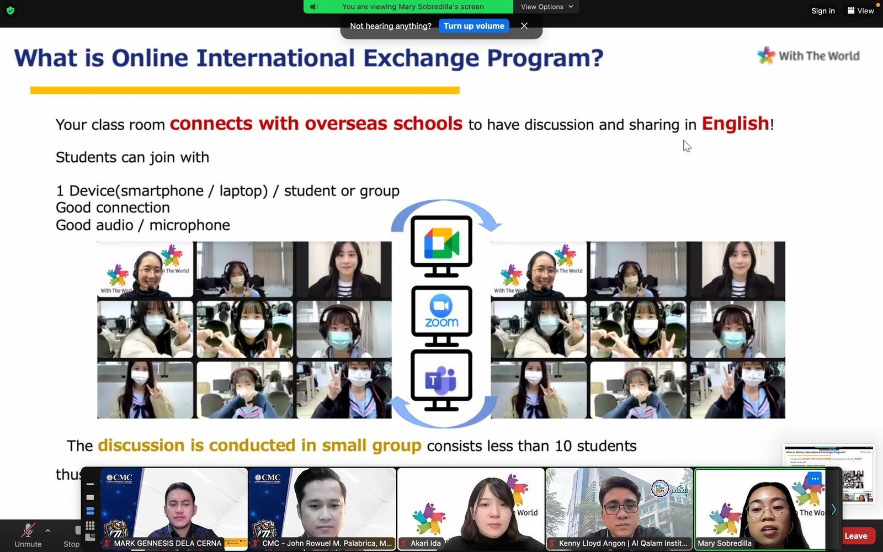Click the Microsoft Teams monitor icon in slide
The image size is (883, 552).
(x=441, y=380)
